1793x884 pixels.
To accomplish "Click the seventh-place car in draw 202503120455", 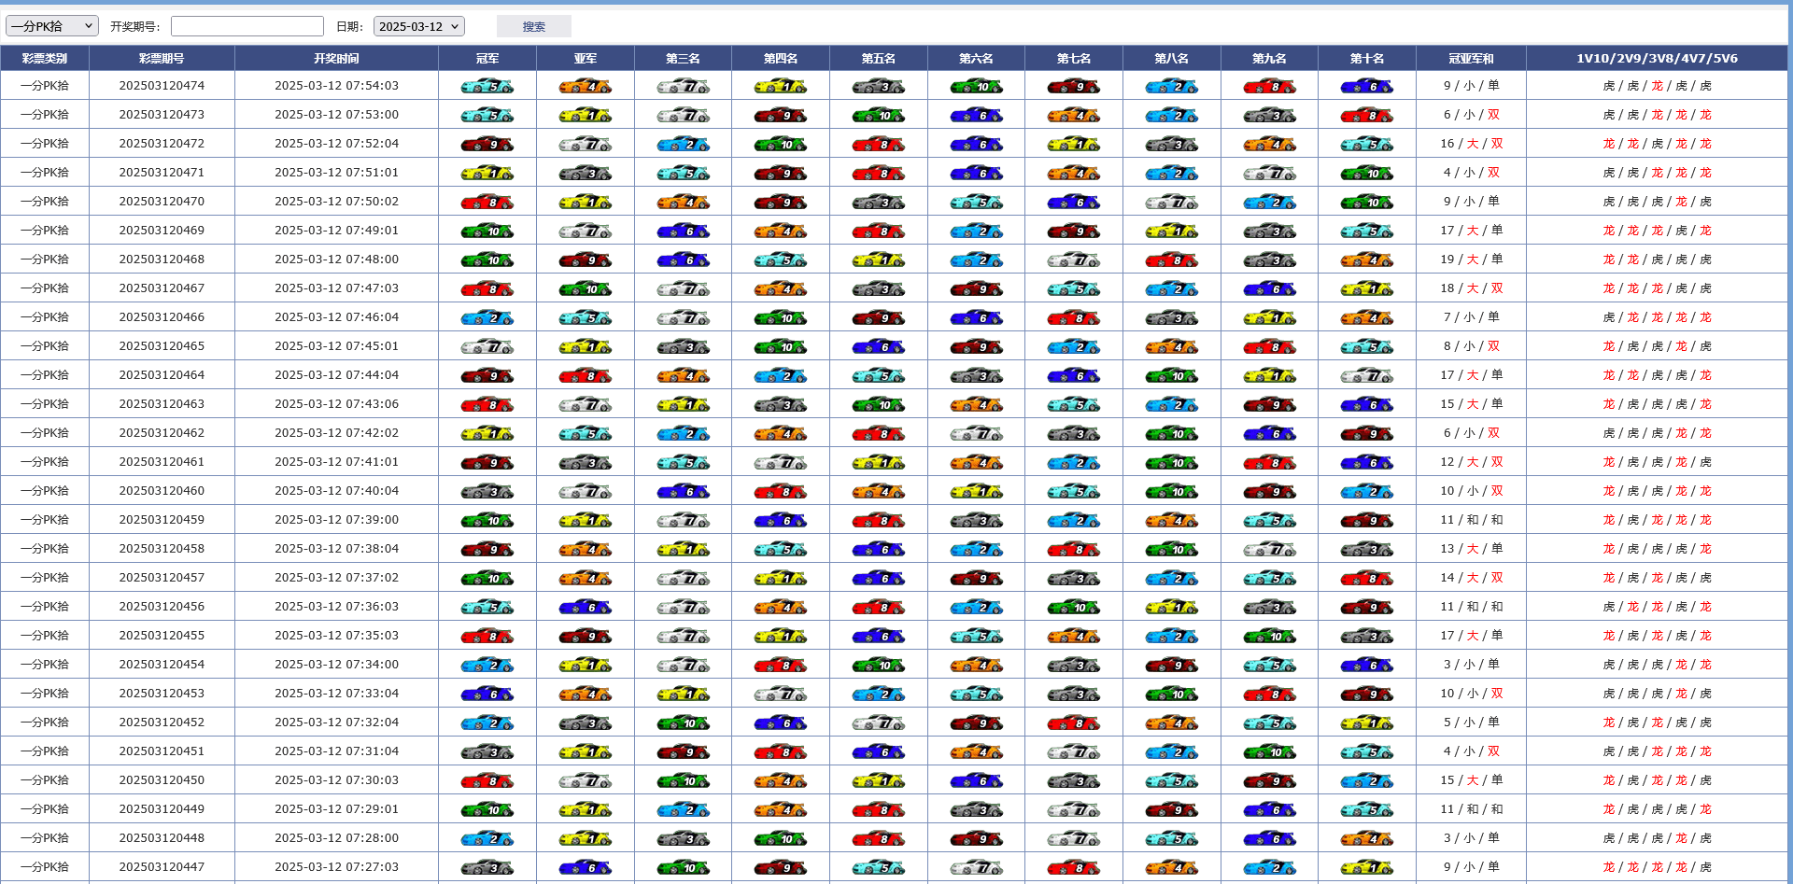I will tap(1073, 637).
